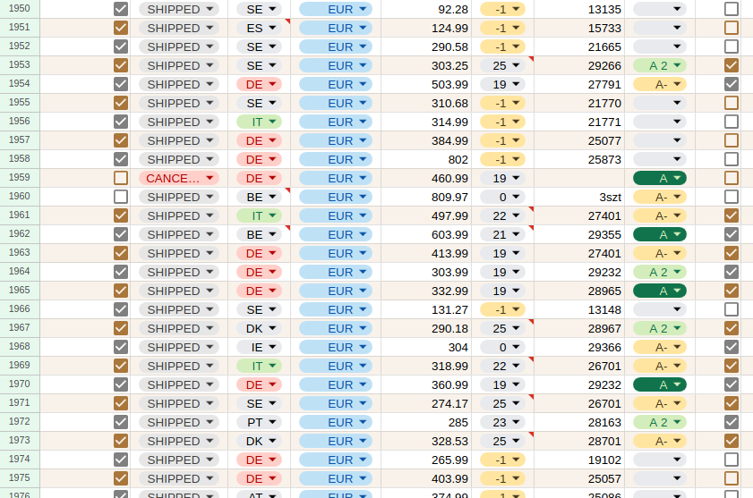Open the empty grade dropdown in row 1958
The image size is (753, 498).
coord(660,159)
